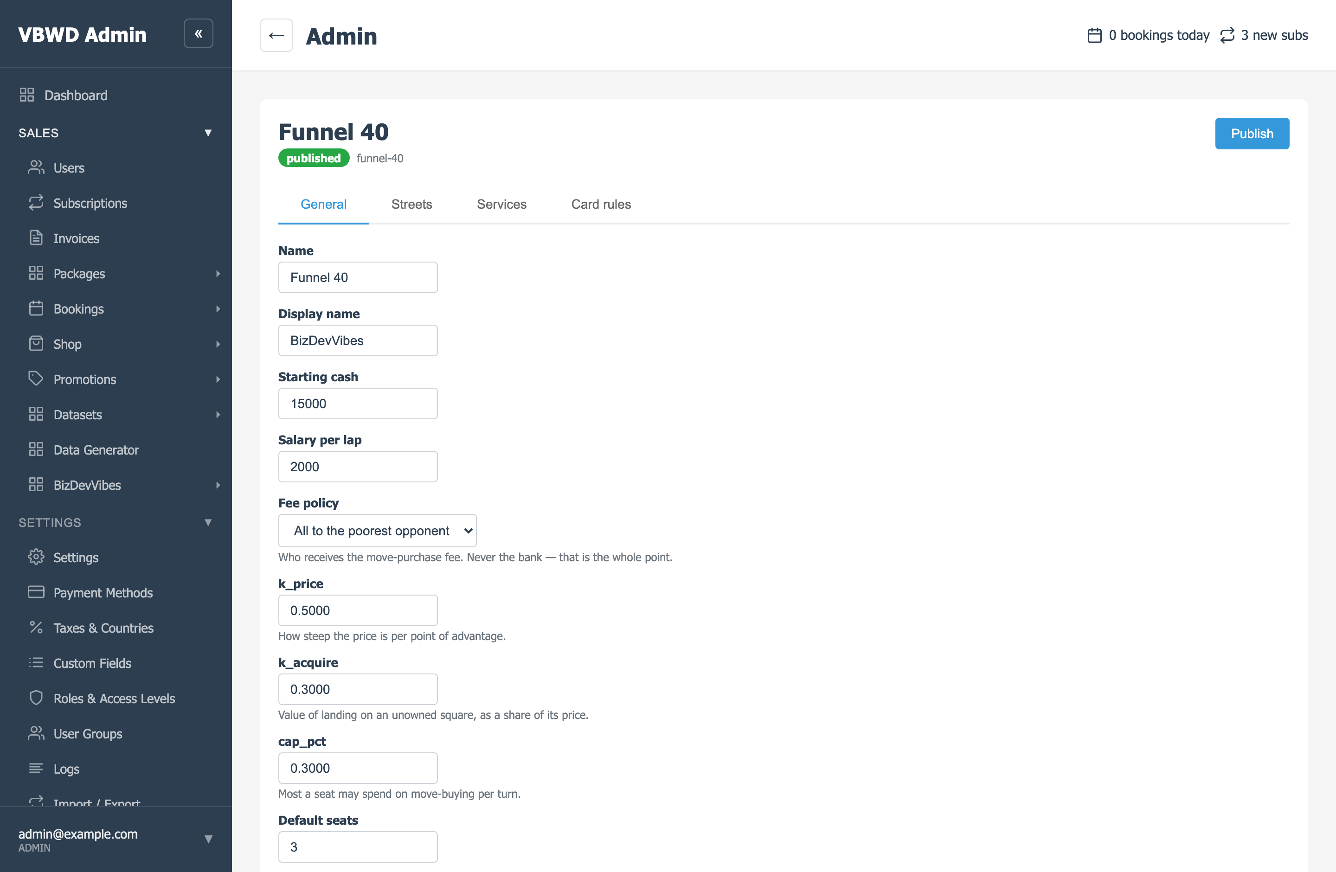Click the green published status badge
The height and width of the screenshot is (872, 1336).
pyautogui.click(x=314, y=158)
